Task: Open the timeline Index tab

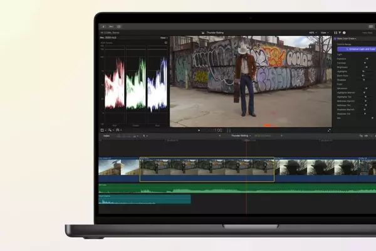Action: (107, 136)
